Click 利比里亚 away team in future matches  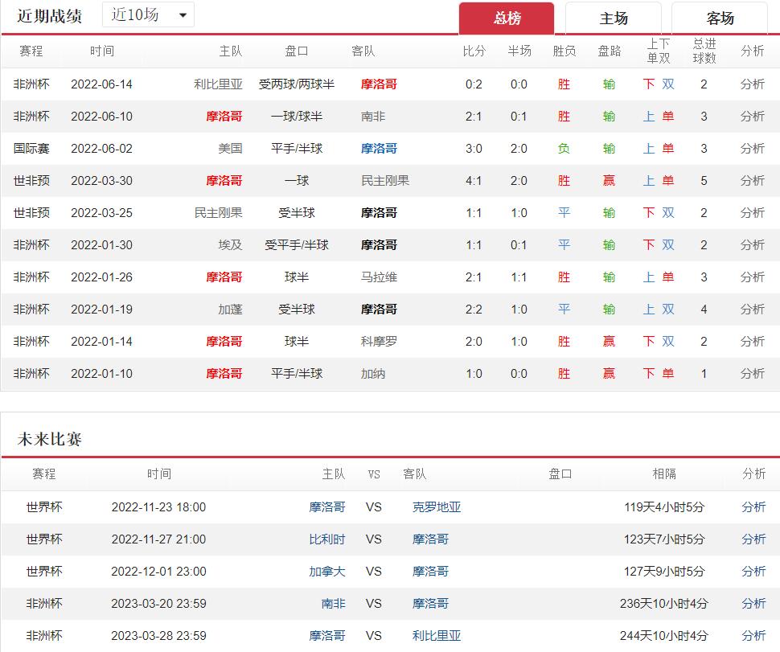pyautogui.click(x=437, y=636)
